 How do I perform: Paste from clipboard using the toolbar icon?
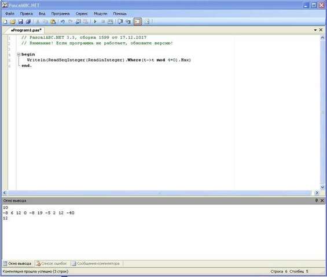pyautogui.click(x=53, y=21)
